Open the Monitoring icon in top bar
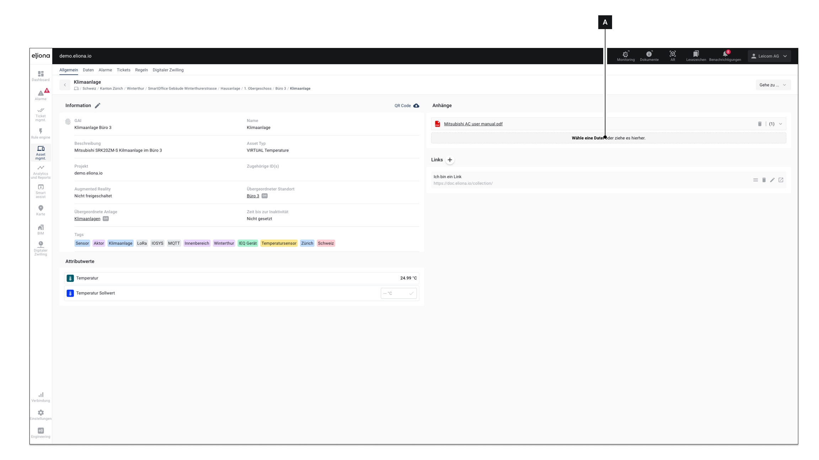819x460 pixels. pos(626,56)
